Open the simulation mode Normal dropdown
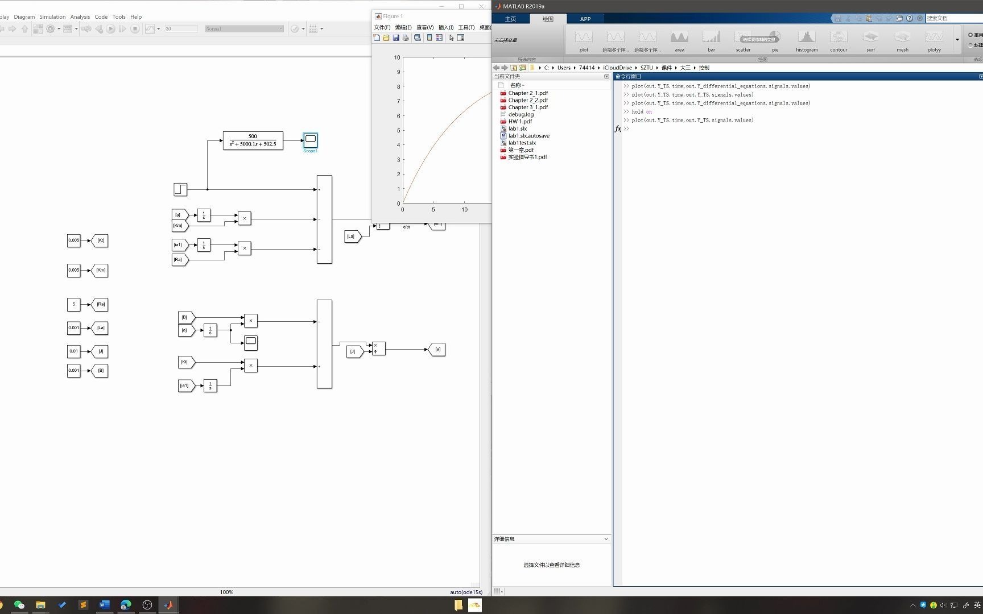Viewport: 983px width, 614px height. coord(244,28)
